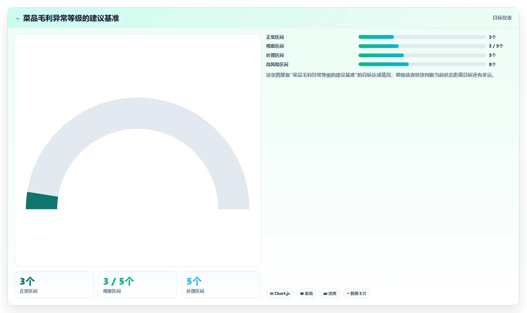Click the 观察区间 progress bar

(x=422, y=46)
